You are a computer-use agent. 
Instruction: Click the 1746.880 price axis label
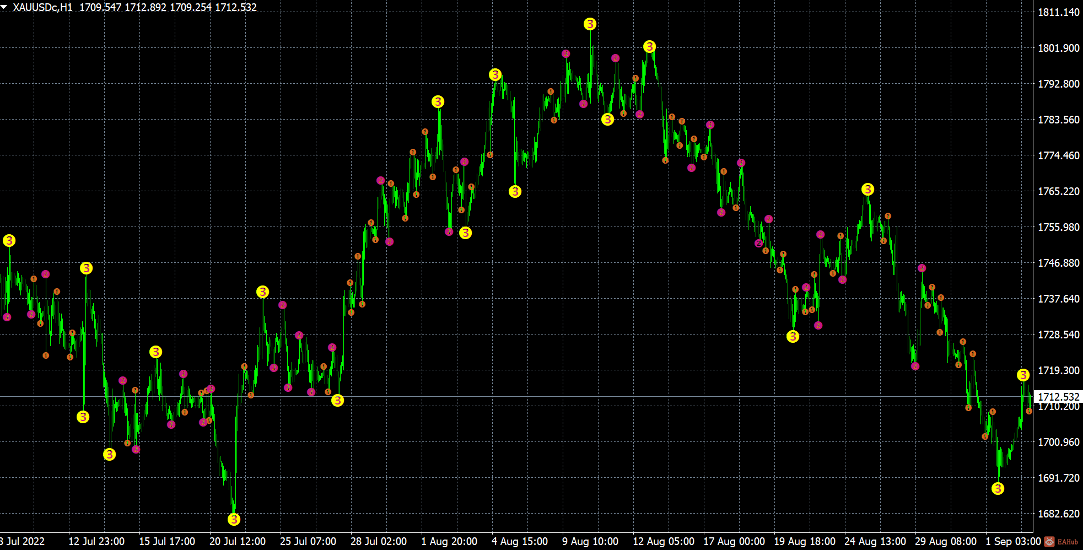1058,263
